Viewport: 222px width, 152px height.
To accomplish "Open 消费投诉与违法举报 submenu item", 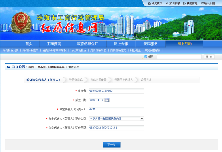I will tap(54, 50).
